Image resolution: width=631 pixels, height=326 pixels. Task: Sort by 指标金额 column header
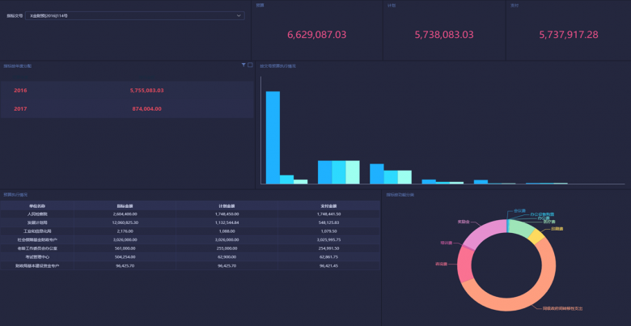(125, 205)
